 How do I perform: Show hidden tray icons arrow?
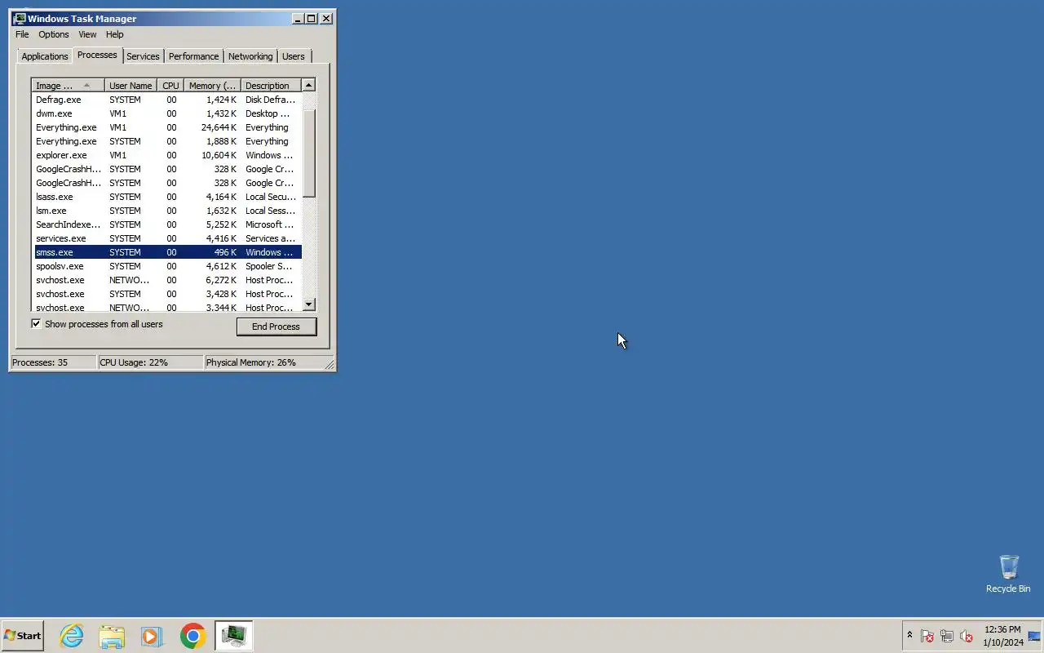[x=909, y=635]
